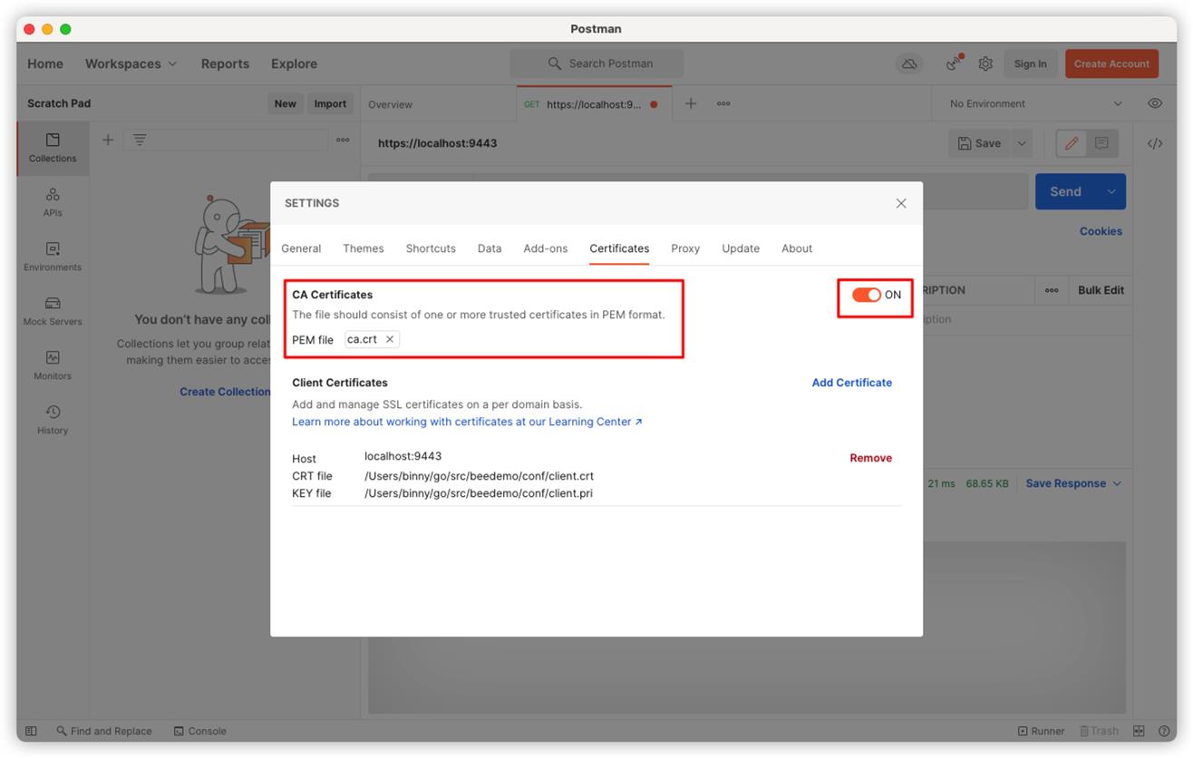Switch to the Themes settings tab
The height and width of the screenshot is (758, 1193).
pyautogui.click(x=364, y=248)
